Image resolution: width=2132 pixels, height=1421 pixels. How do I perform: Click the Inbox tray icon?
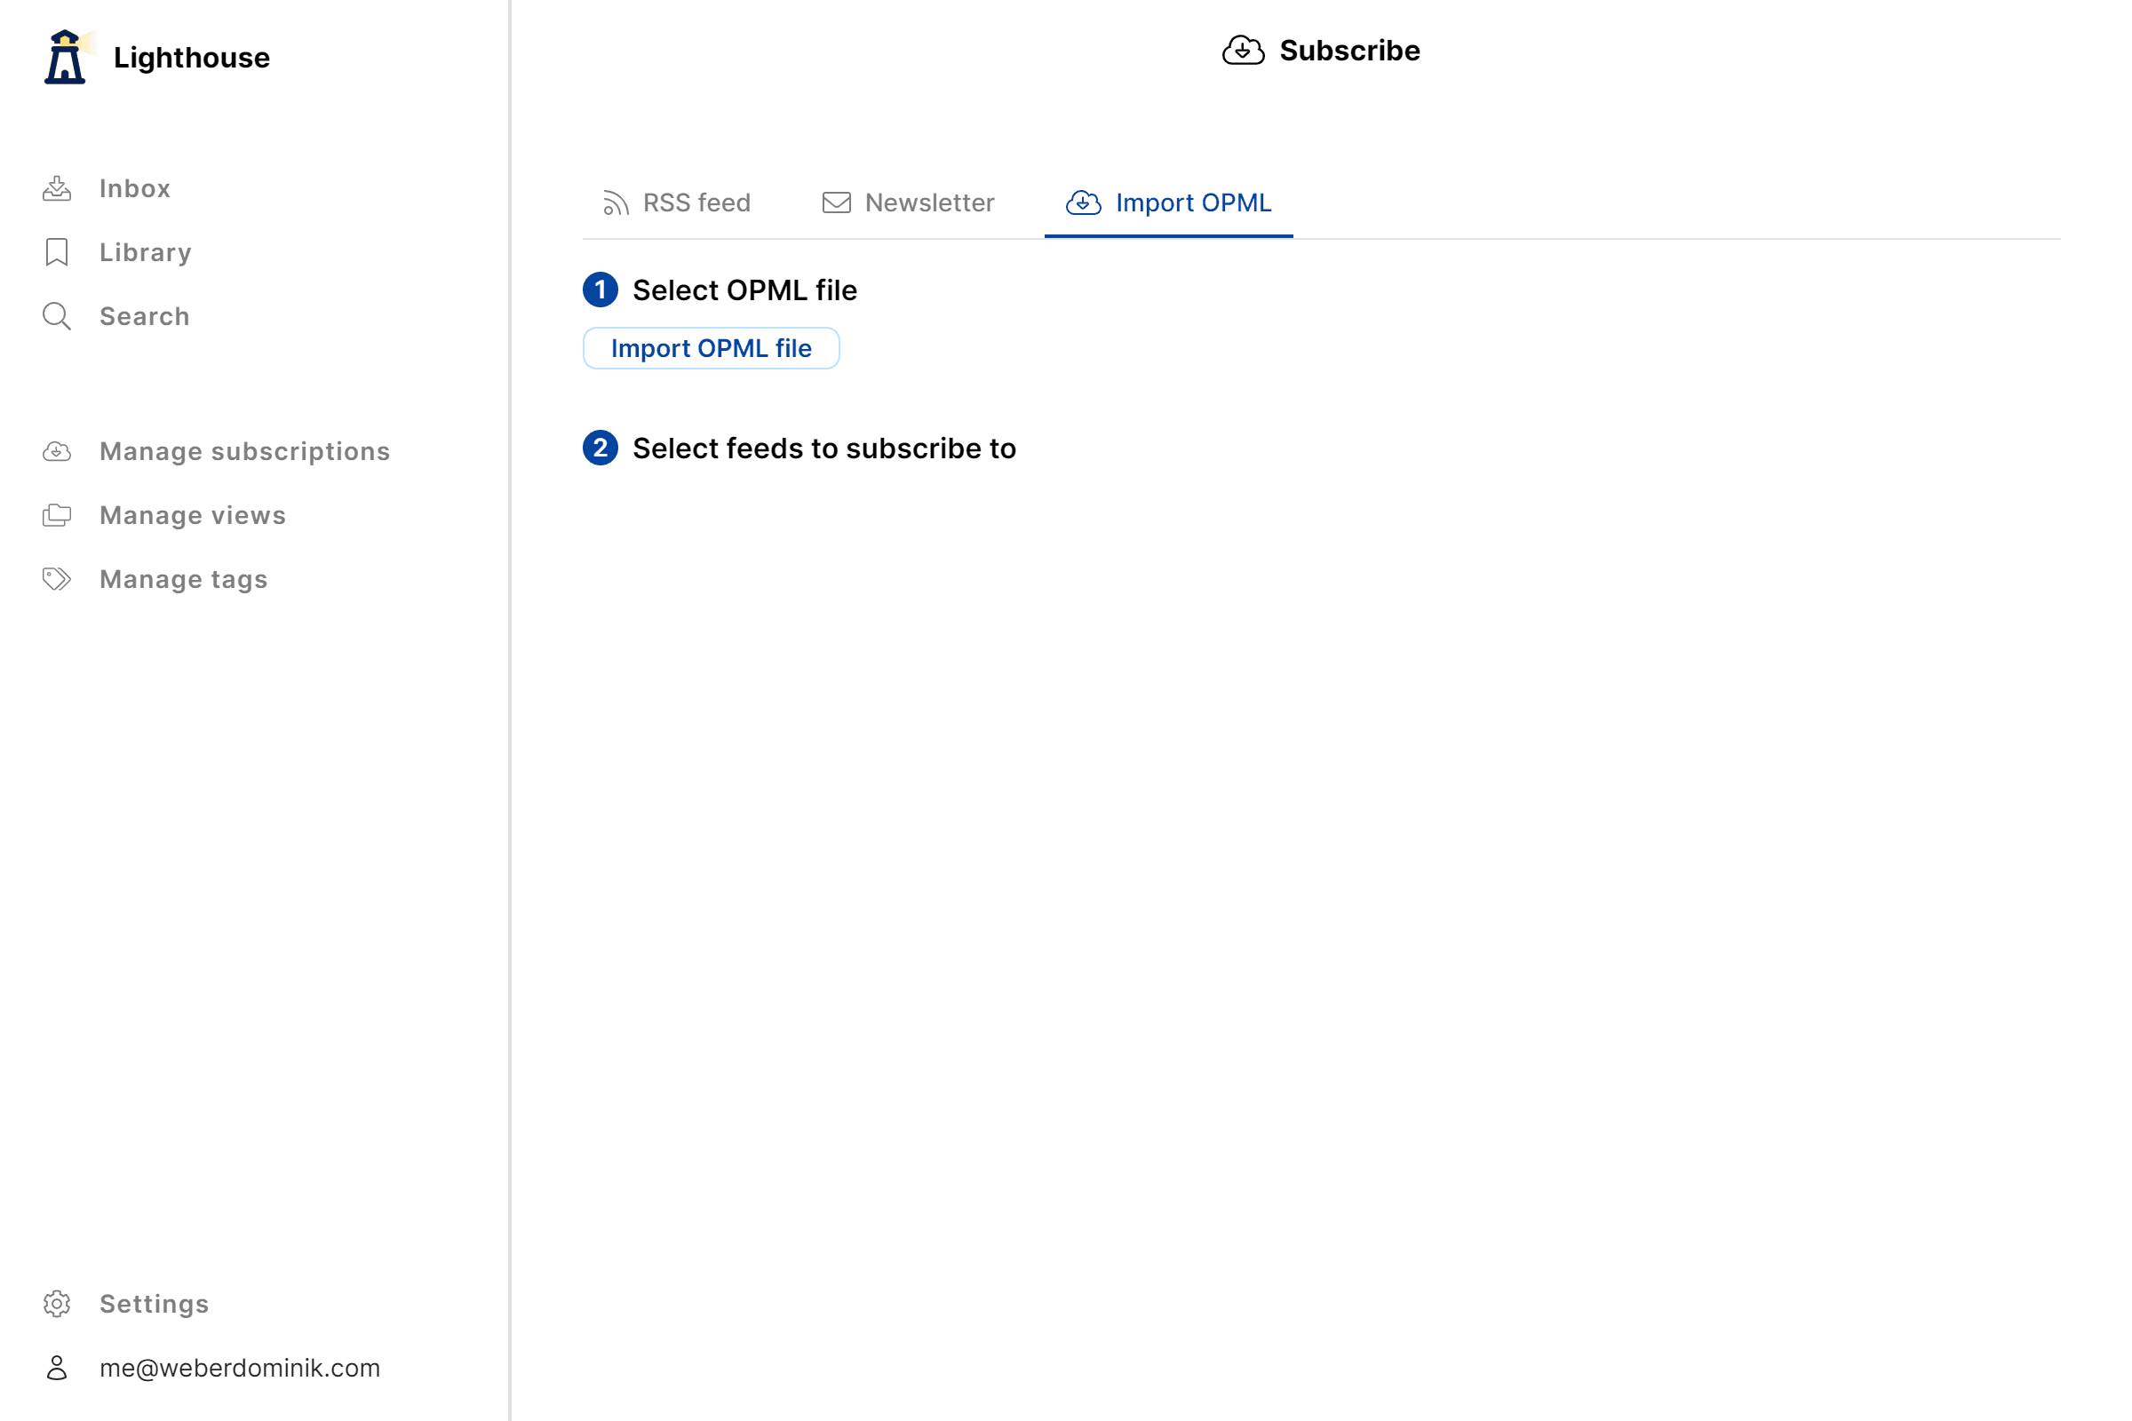pyautogui.click(x=57, y=188)
